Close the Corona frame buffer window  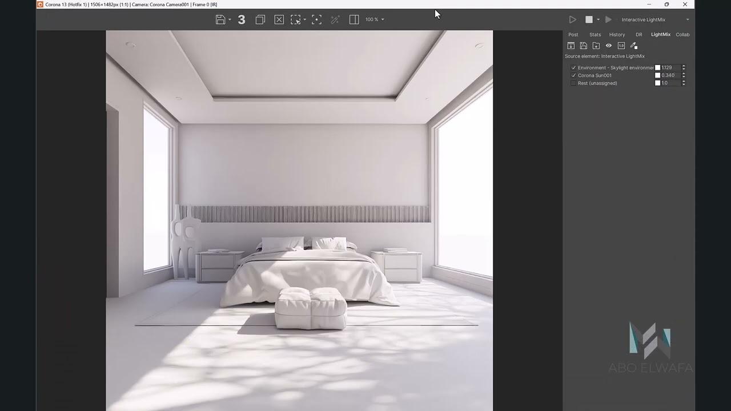[685, 4]
